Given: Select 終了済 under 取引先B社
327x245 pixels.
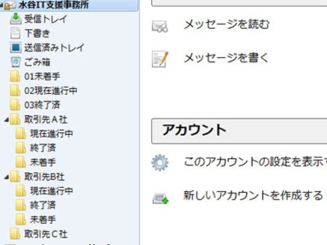Looking at the screenshot, I should click(43, 205).
